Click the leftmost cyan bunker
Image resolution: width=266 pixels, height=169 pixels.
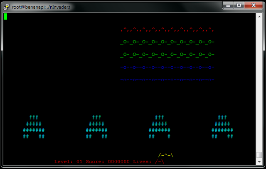[x=34, y=127]
